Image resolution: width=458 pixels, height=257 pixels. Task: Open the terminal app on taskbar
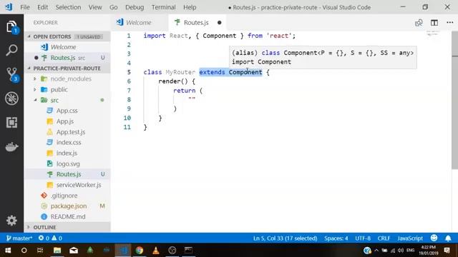188,251
